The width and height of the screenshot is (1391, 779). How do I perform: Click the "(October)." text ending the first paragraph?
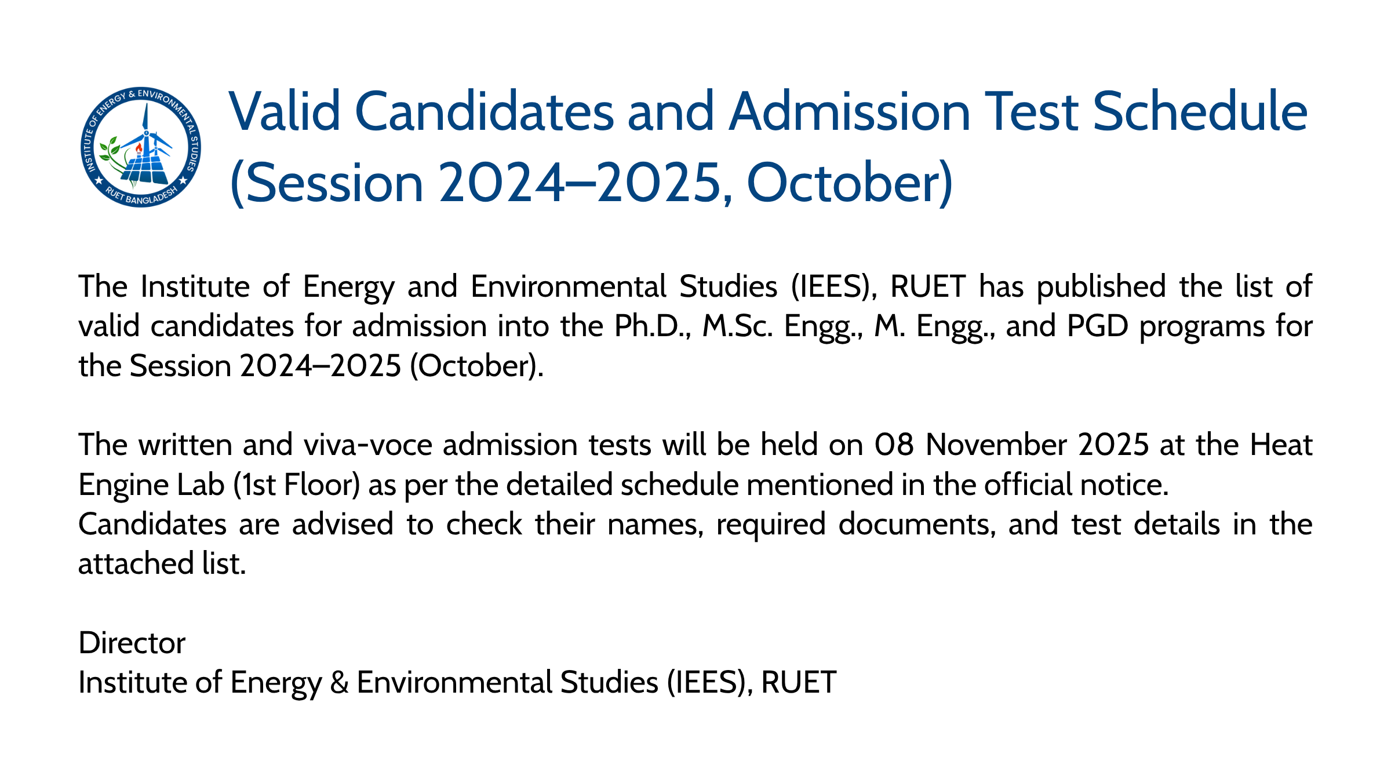click(477, 366)
